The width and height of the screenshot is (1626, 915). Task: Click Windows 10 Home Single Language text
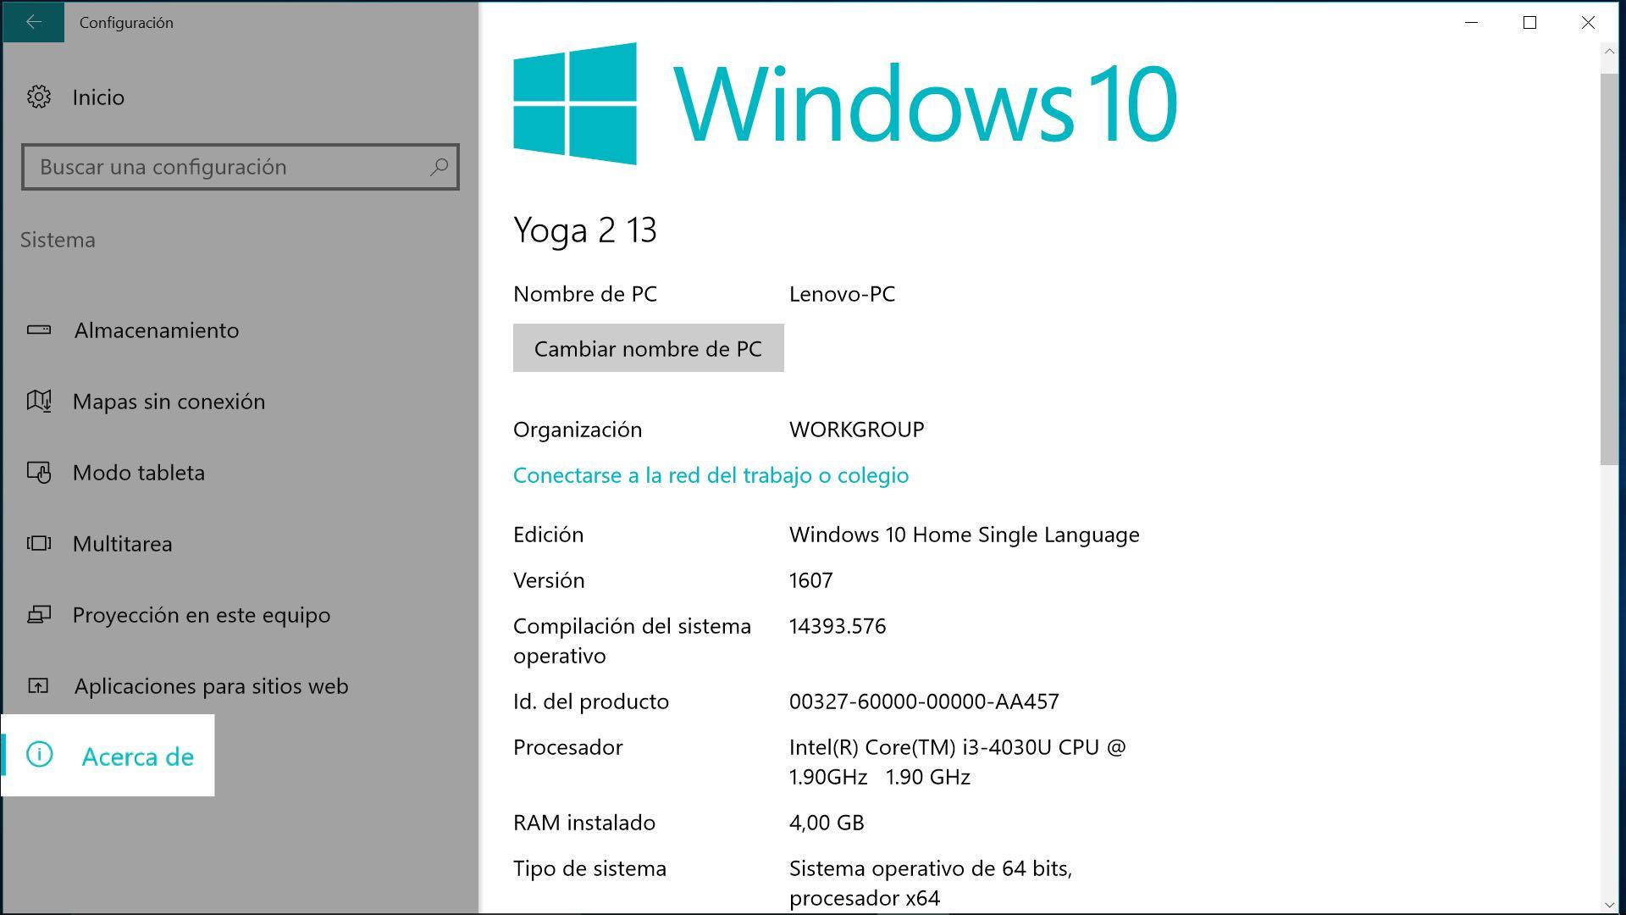click(965, 535)
